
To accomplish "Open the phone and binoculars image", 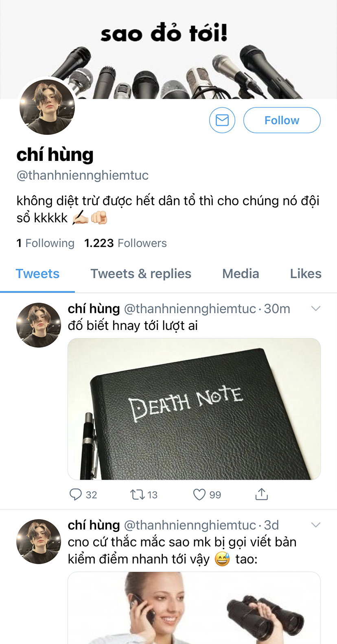I will pos(194,608).
